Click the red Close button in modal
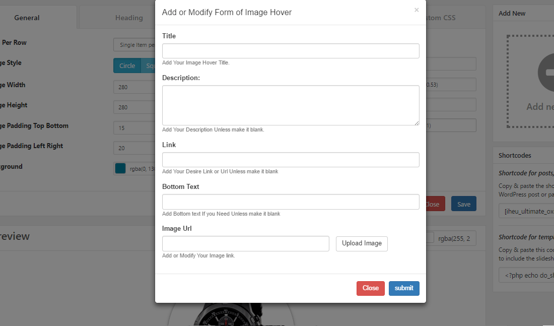Image resolution: width=554 pixels, height=326 pixels. 370,288
